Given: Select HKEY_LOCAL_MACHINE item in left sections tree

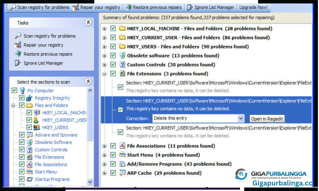Looking at the screenshot, I should point(64,113).
